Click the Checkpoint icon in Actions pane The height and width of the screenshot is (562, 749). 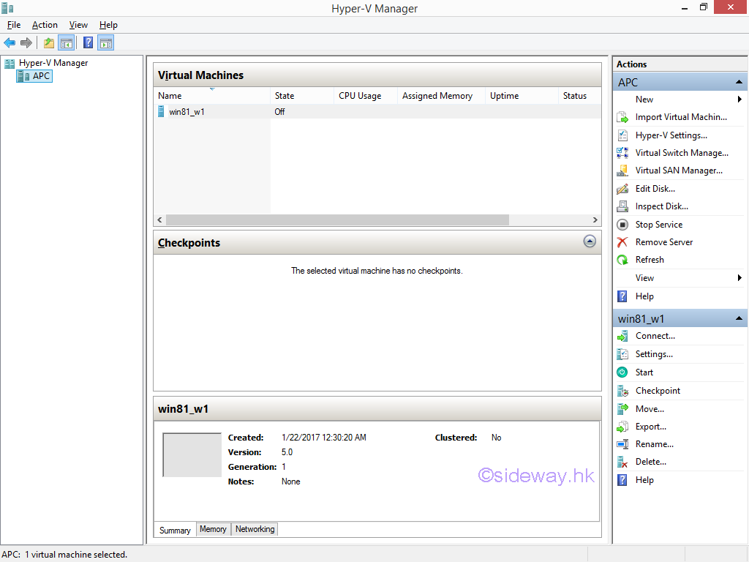coord(622,391)
